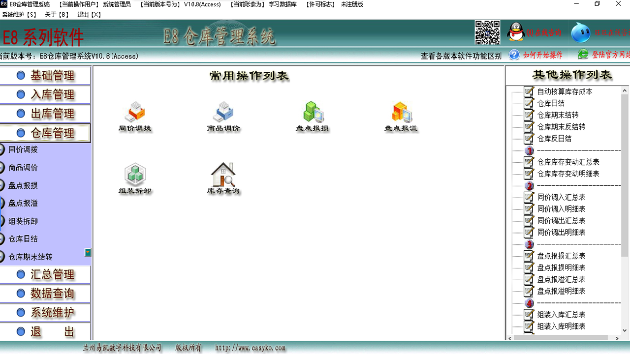
Task: Click the 退出 [X] menu item
Action: (89, 15)
